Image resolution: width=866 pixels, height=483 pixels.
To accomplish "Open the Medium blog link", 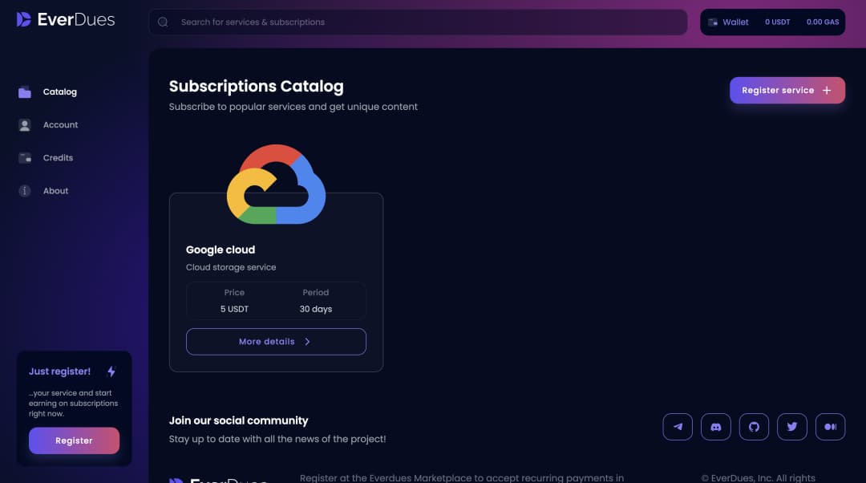I will [x=830, y=427].
